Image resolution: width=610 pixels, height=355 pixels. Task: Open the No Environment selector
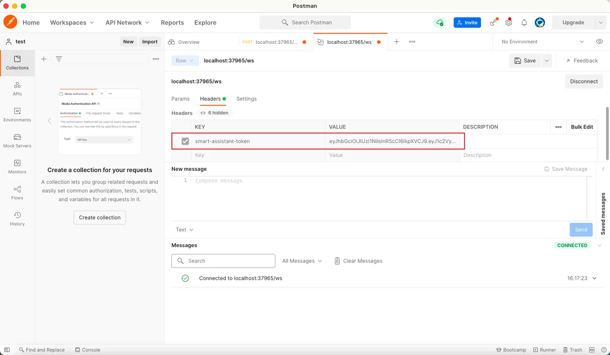coord(542,42)
